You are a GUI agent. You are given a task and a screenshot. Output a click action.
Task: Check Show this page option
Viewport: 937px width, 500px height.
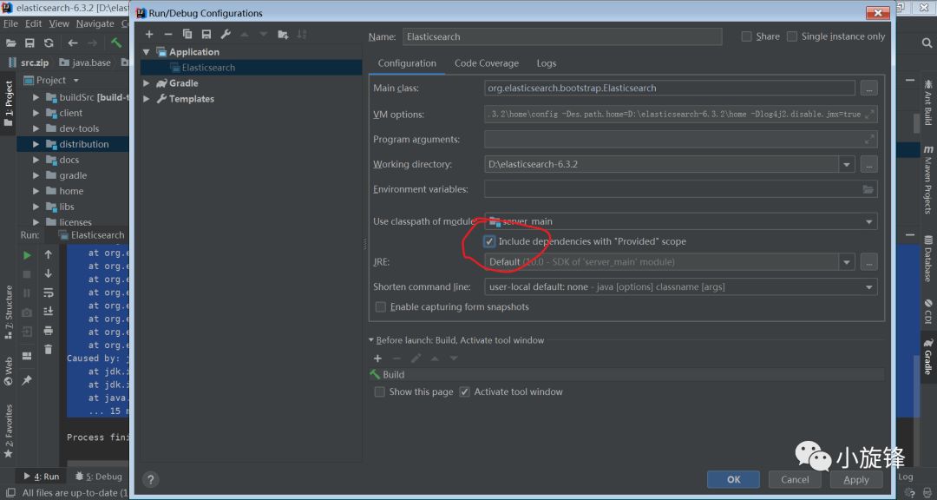coord(379,391)
